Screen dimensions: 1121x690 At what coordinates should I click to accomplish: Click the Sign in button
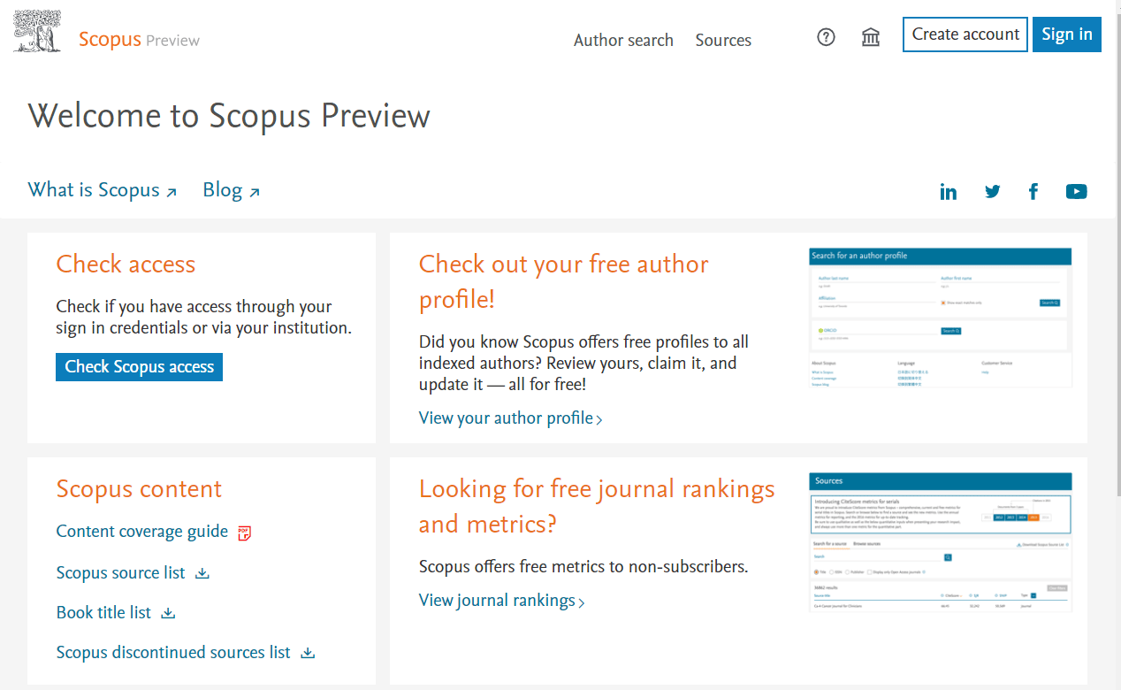click(1067, 34)
